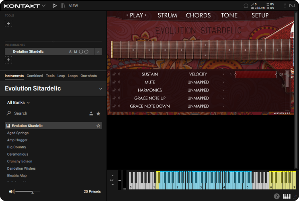Image resolution: width=299 pixels, height=201 pixels.
Task: Remove Evolution Sitardelic with the X button
Action: pos(98,51)
